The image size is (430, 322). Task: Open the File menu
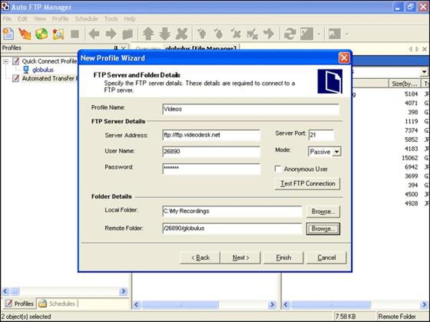(x=7, y=19)
